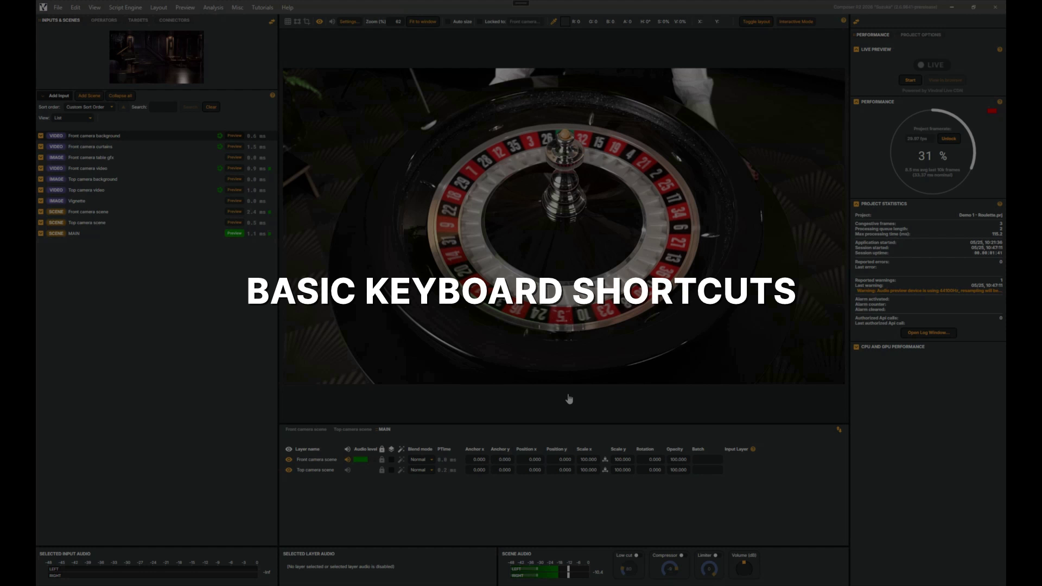This screenshot has width=1042, height=586.
Task: Pick the eyedropper color picker tool
Action: coord(554,22)
